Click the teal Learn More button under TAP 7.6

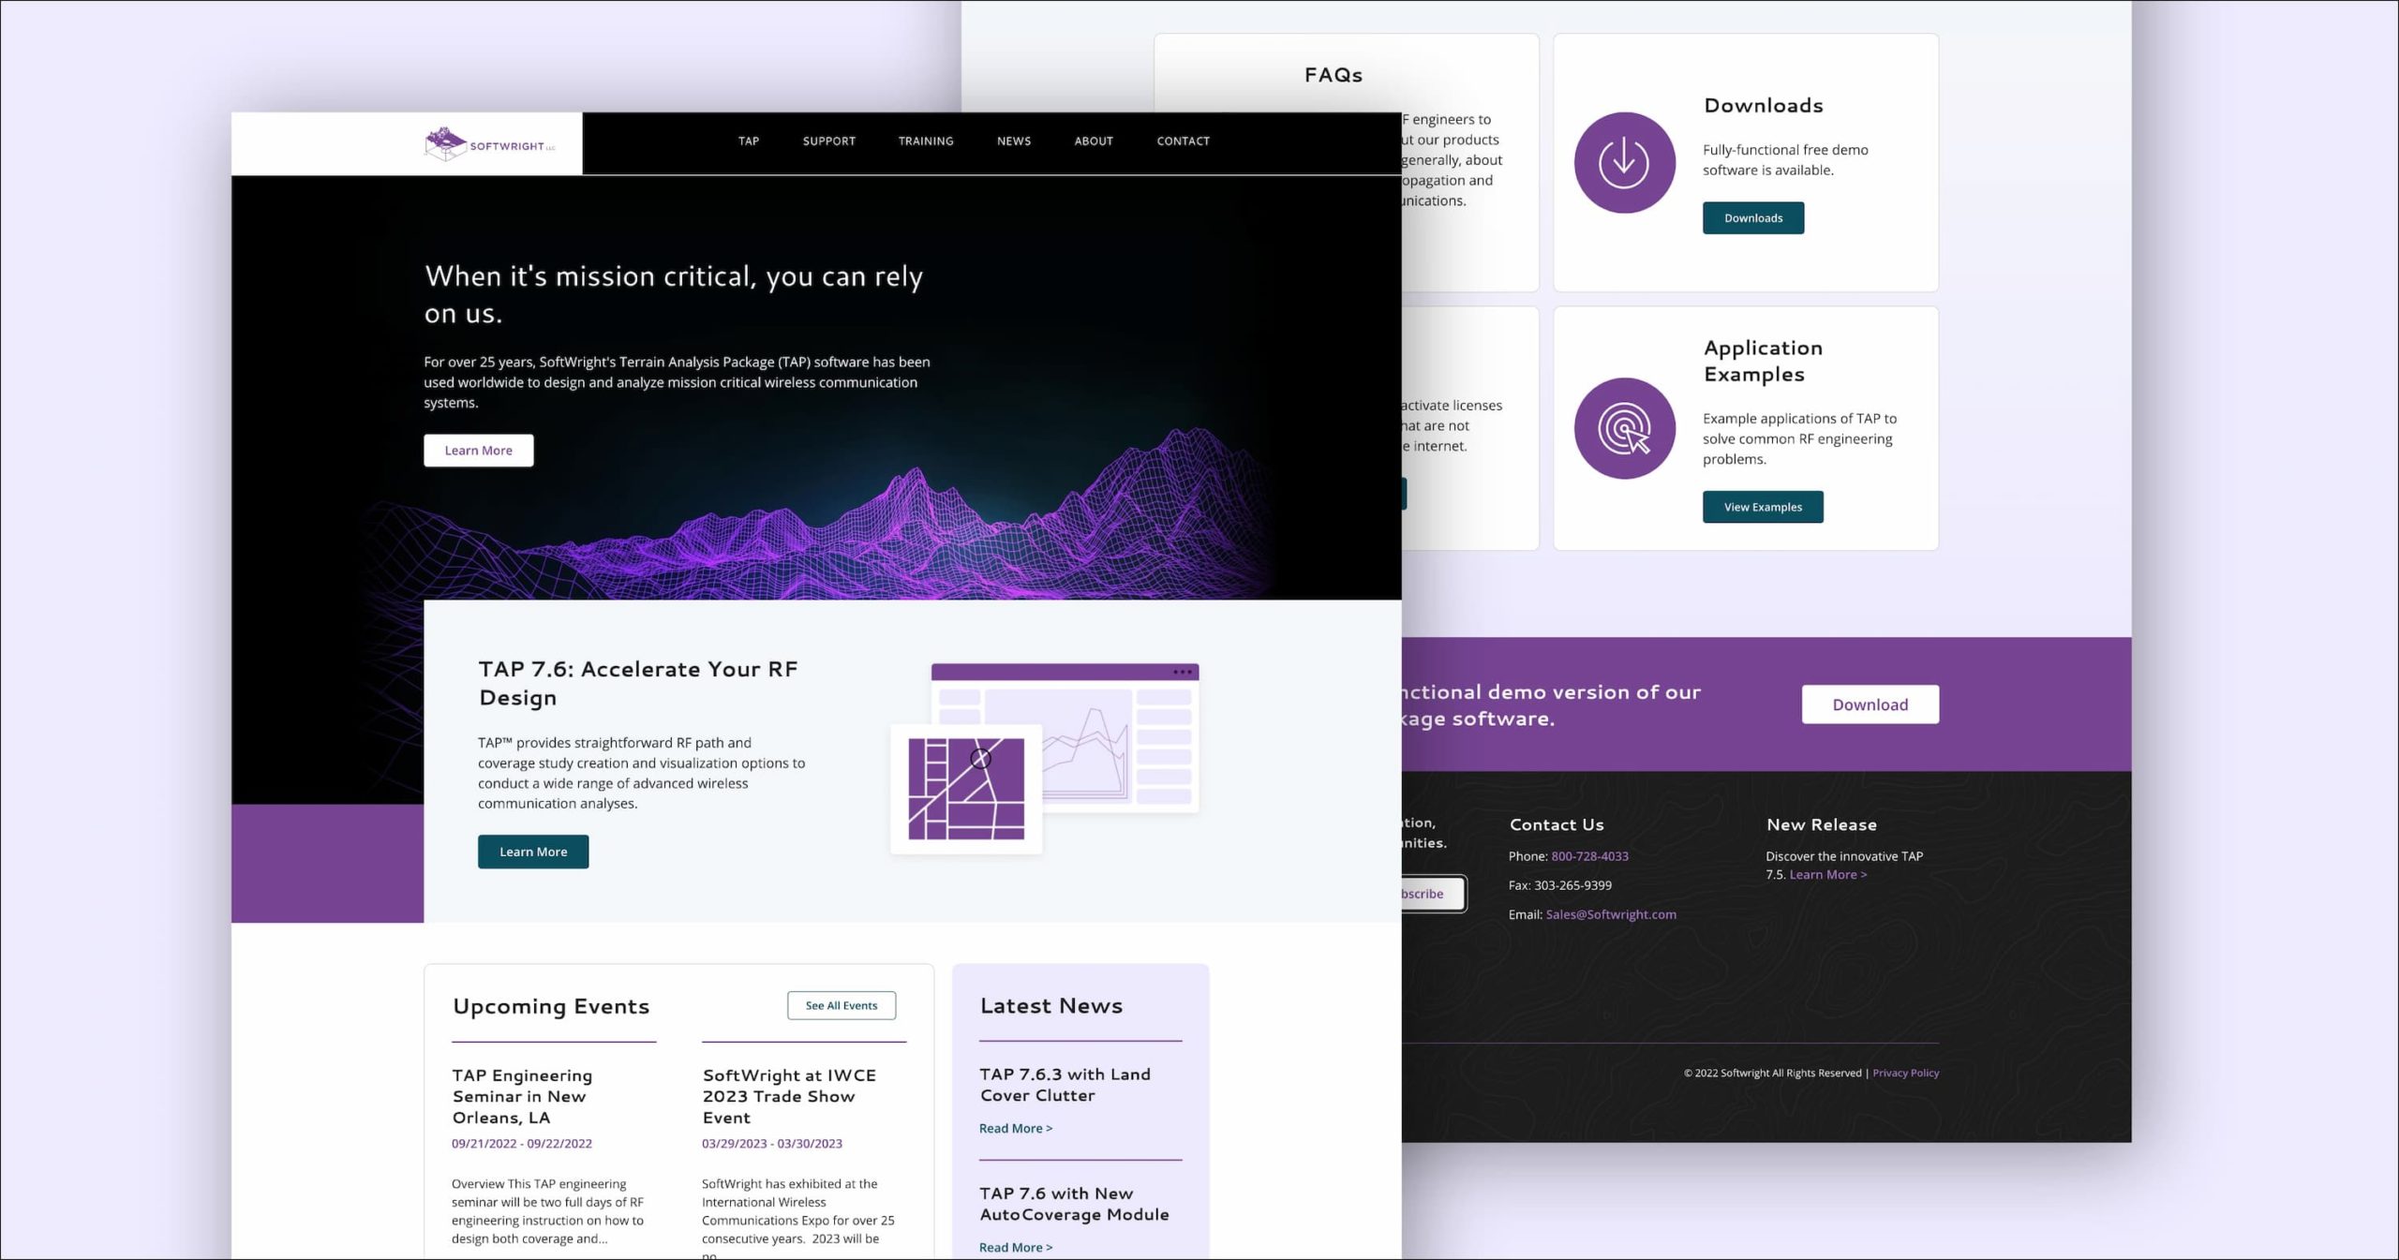tap(533, 852)
